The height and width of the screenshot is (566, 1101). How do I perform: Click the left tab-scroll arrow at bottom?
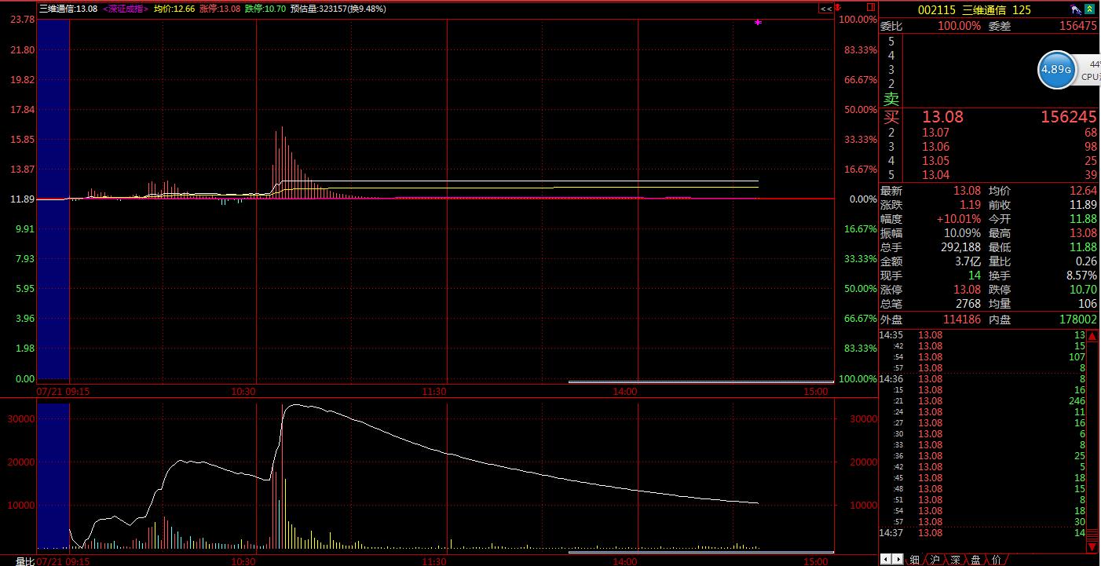click(x=886, y=560)
